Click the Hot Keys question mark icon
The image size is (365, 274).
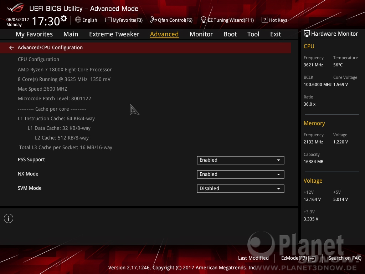tap(265, 20)
